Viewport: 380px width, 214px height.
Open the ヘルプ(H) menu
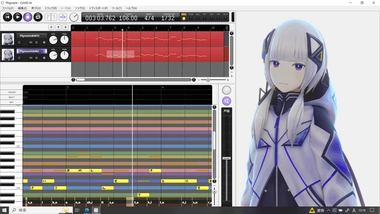(x=131, y=8)
